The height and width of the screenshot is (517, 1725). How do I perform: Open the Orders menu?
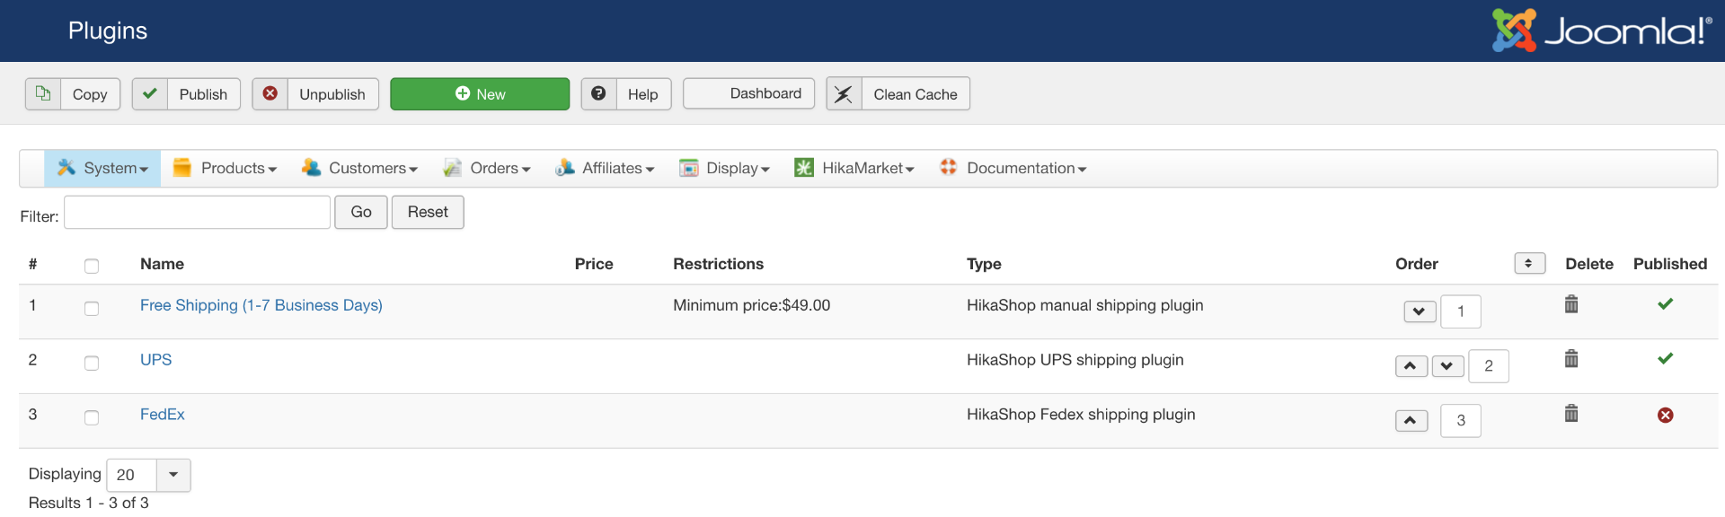pyautogui.click(x=488, y=169)
